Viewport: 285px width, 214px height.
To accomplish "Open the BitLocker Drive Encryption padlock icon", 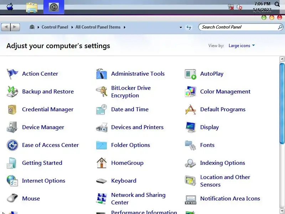I will click(x=102, y=92).
